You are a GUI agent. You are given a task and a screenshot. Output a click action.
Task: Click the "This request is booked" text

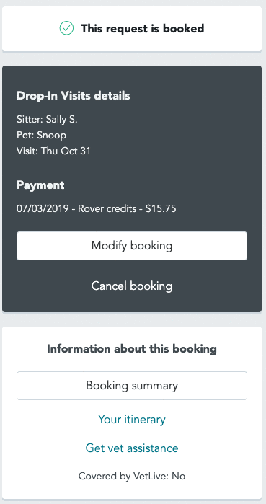142,29
